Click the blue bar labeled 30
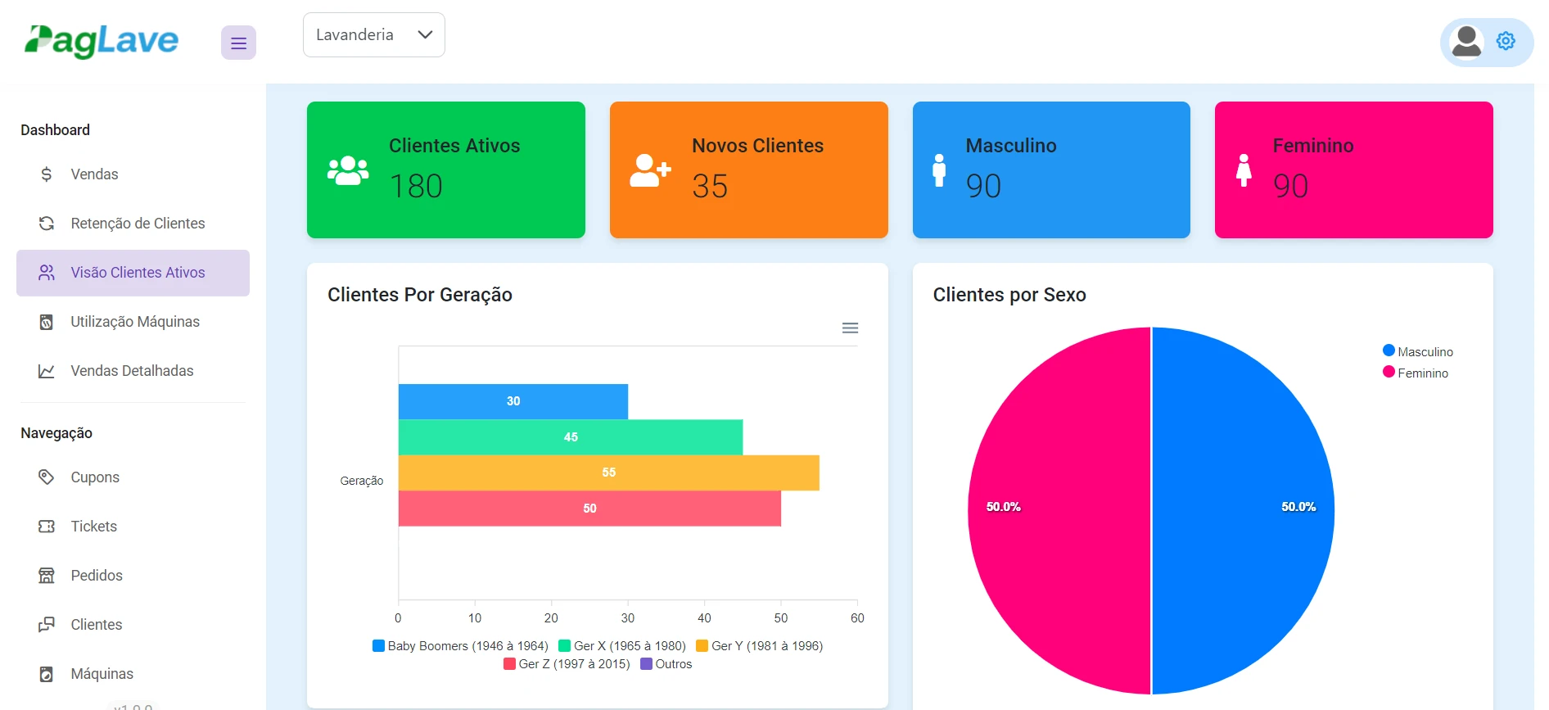This screenshot has width=1549, height=710. (x=513, y=401)
